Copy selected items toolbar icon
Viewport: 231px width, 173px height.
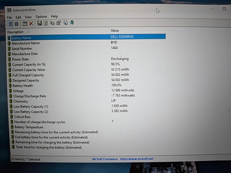click(52, 23)
